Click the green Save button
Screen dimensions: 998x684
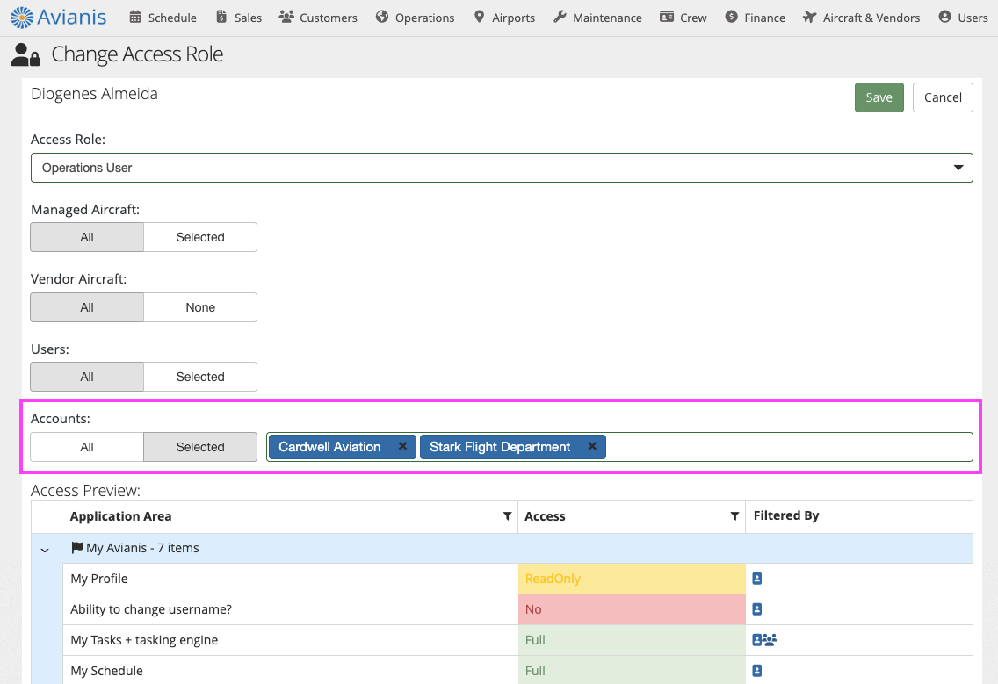879,97
